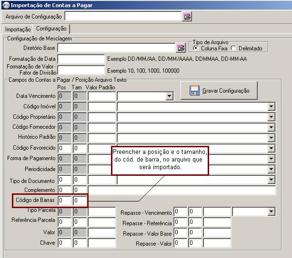Click the Complemento Tam field
Image resolution: width=292 pixels, height=258 pixels.
[80, 190]
